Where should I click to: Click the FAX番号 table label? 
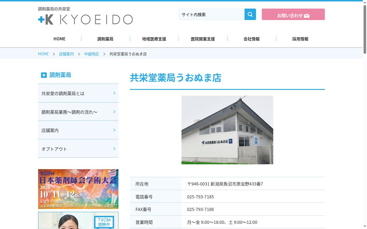[143, 209]
